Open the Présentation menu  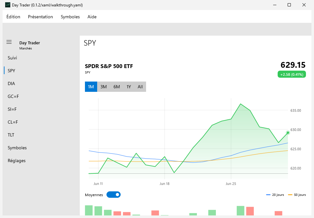click(41, 17)
